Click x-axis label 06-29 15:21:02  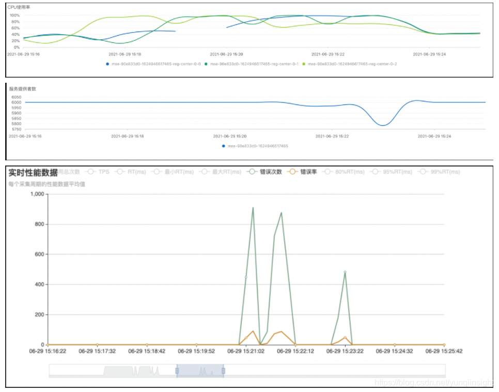pyautogui.click(x=246, y=351)
